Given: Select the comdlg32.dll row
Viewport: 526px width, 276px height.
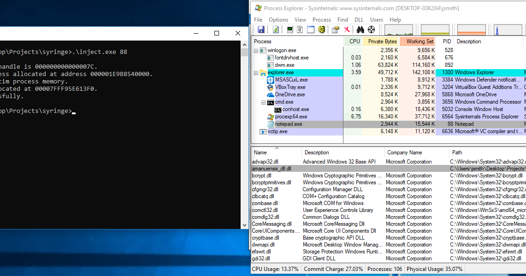Looking at the screenshot, I should tap(389, 217).
